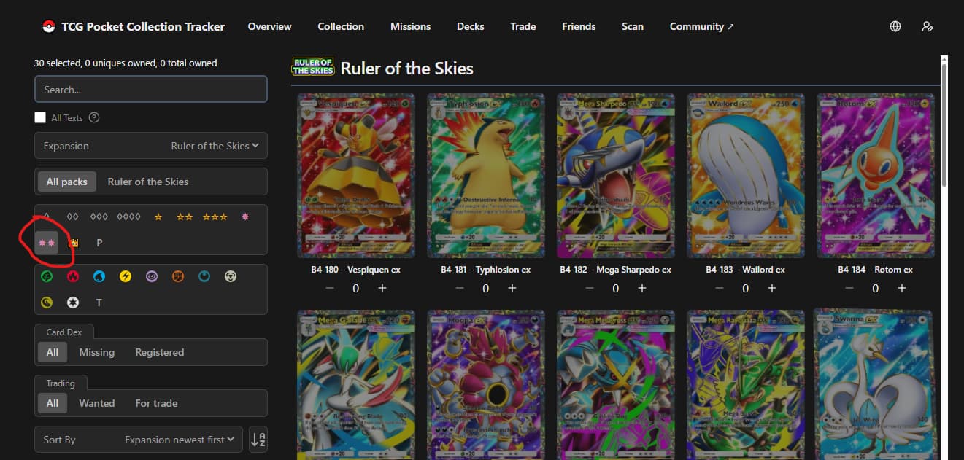Filter by Fighting type icon
Viewport: 964px width, 460px height.
click(178, 276)
